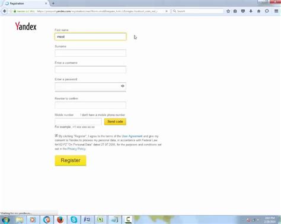Image resolution: width=281 pixels, height=224 pixels.
Task: Save page to Pocket icon
Action: tap(243, 11)
